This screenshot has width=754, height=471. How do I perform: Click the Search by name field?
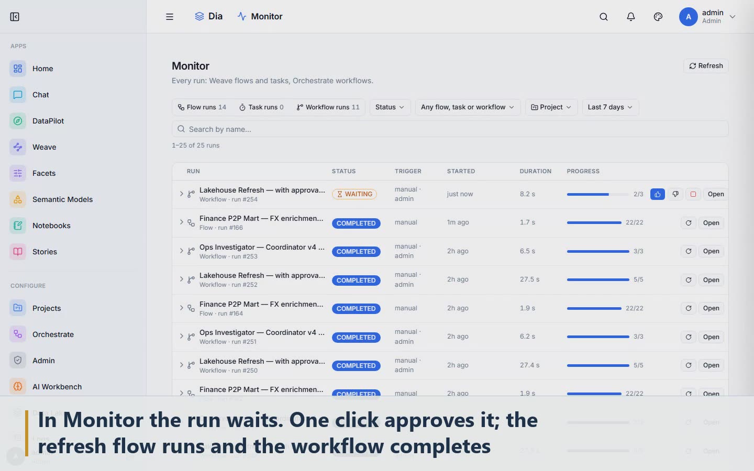tap(450, 129)
